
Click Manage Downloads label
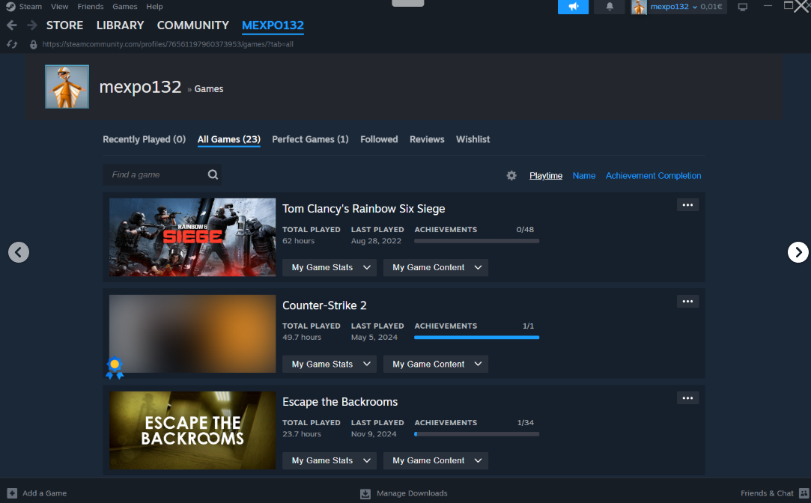pos(412,493)
